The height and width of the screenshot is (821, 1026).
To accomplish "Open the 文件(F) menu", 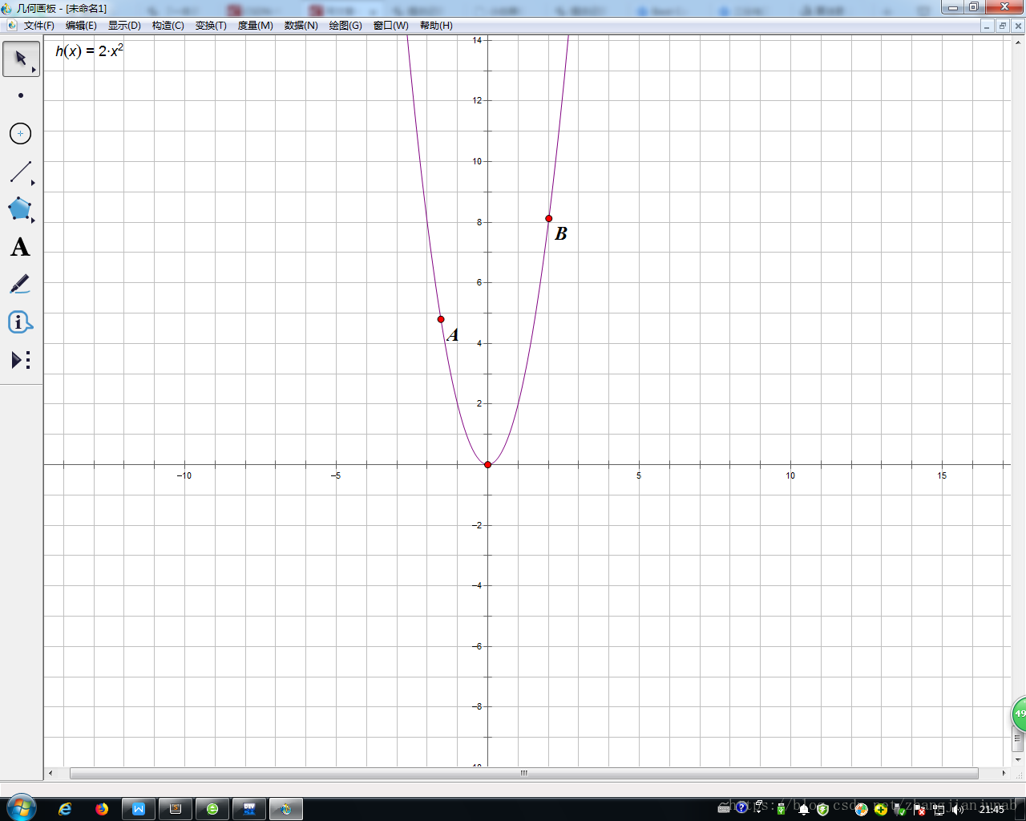I will pyautogui.click(x=39, y=26).
